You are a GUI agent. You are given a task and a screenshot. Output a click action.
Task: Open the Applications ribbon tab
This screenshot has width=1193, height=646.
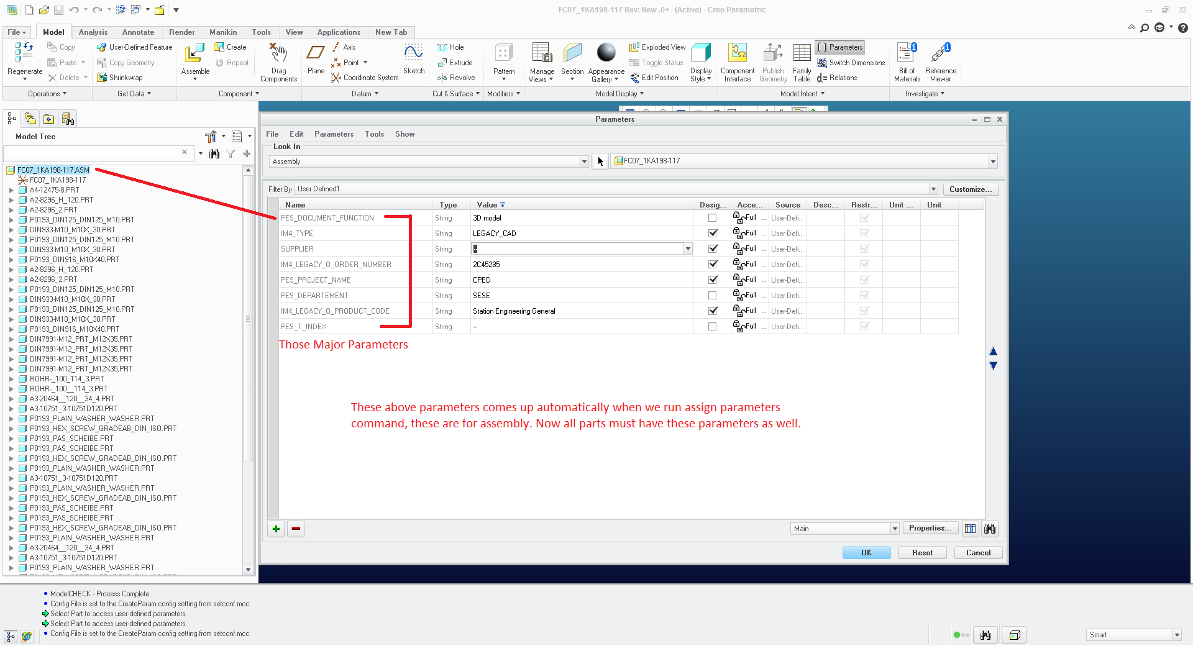[x=339, y=32]
